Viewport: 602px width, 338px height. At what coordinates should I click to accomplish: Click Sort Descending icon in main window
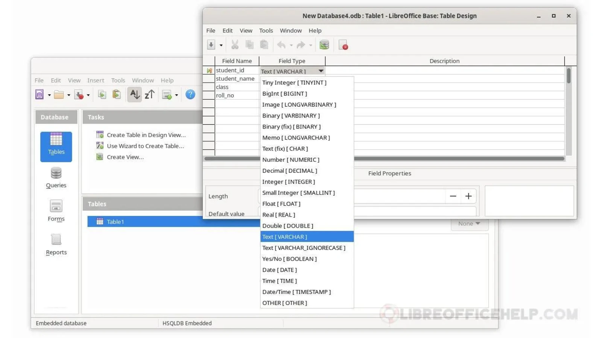click(150, 95)
